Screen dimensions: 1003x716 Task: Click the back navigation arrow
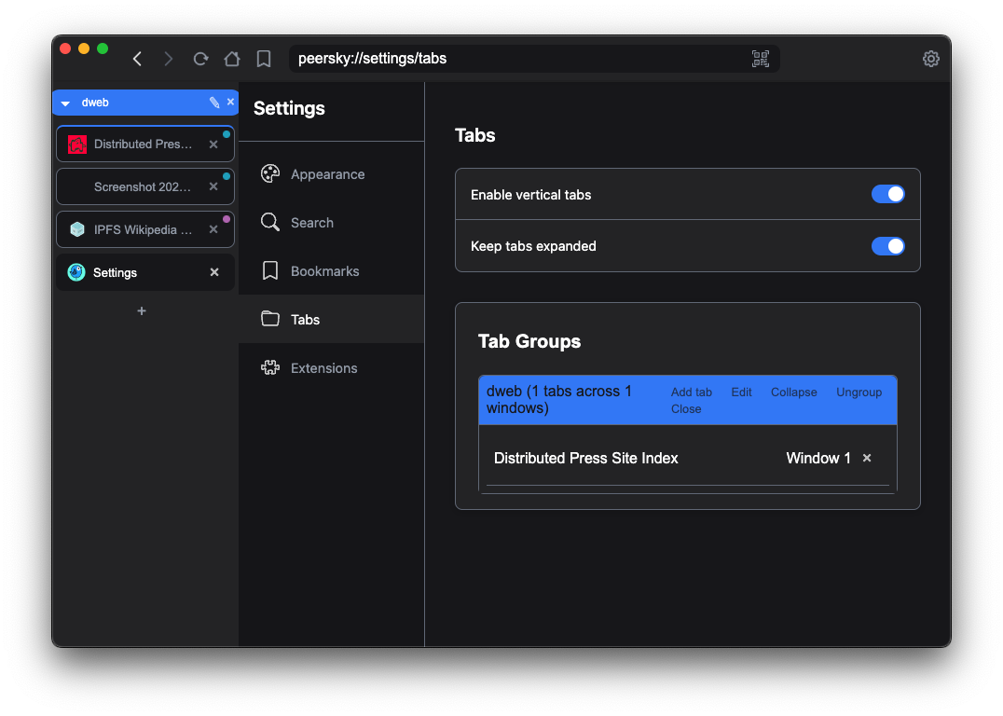137,59
